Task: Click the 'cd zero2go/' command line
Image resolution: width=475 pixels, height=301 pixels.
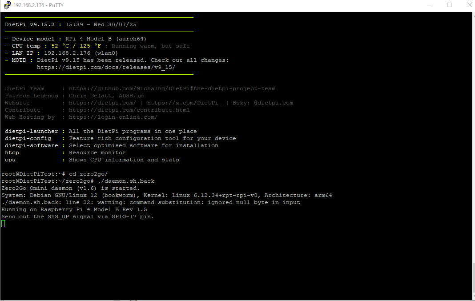Action: tap(55, 174)
